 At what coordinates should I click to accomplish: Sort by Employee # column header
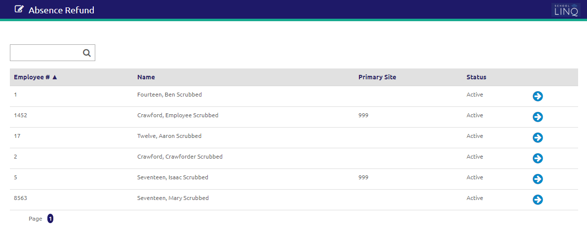point(36,77)
